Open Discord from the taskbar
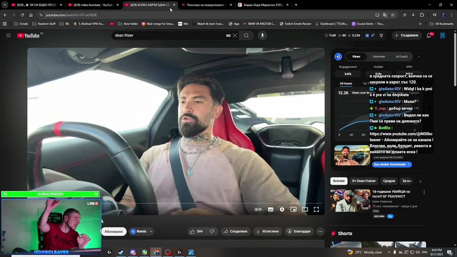Screen dimensions: 457x257 (x=133, y=252)
